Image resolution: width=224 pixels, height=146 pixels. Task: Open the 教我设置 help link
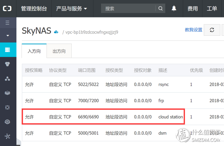click(x=193, y=30)
